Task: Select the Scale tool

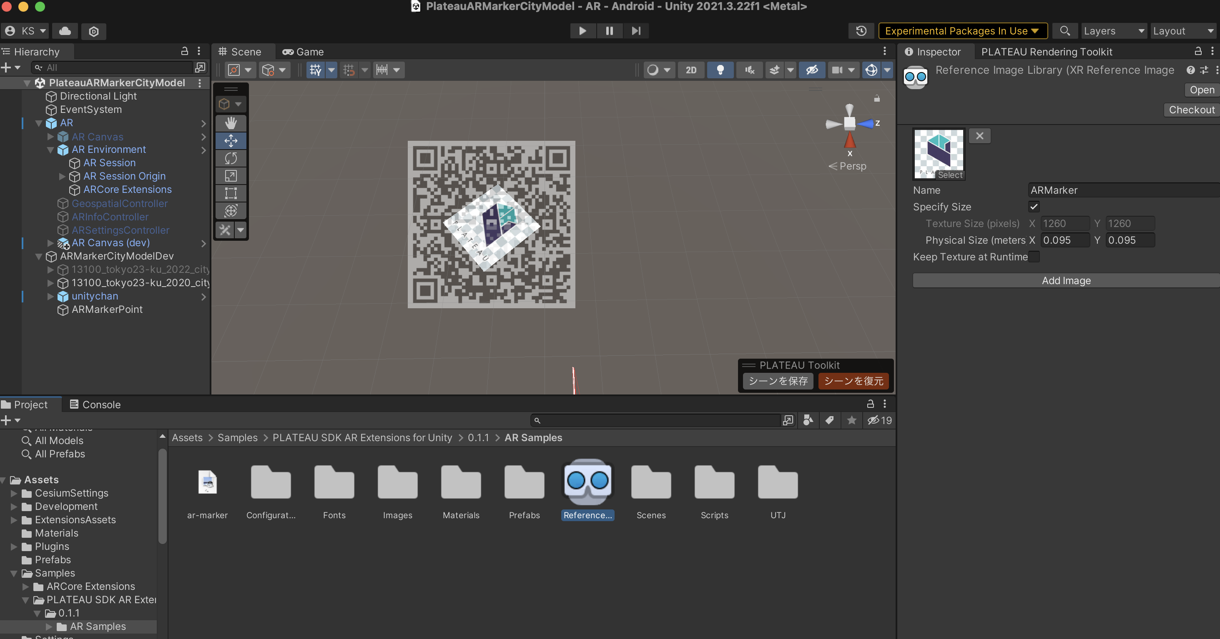Action: tap(231, 176)
